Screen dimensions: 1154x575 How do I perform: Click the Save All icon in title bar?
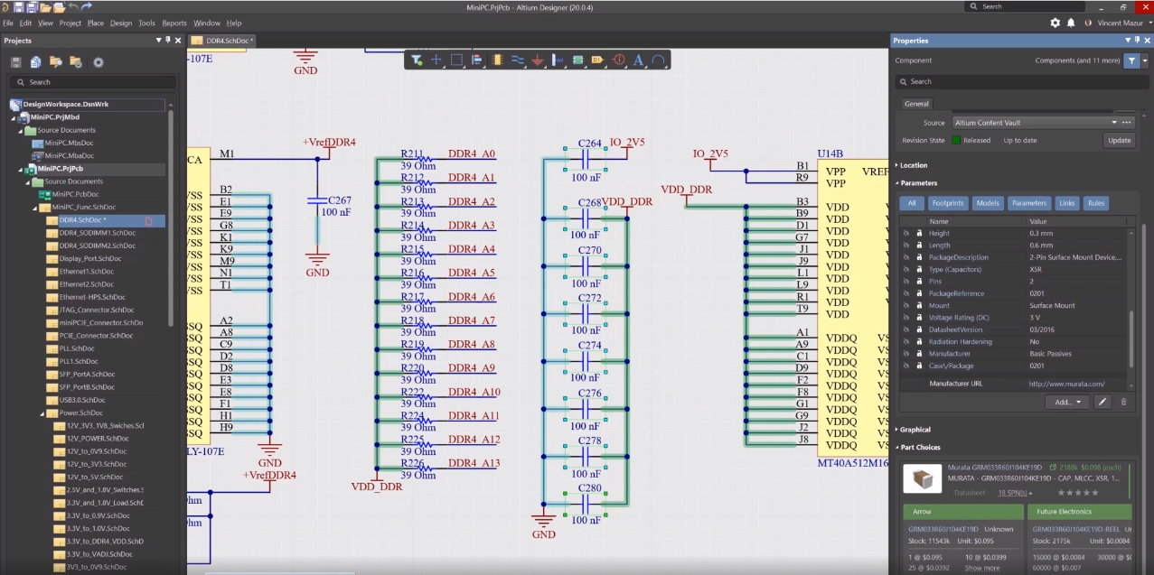(32, 6)
